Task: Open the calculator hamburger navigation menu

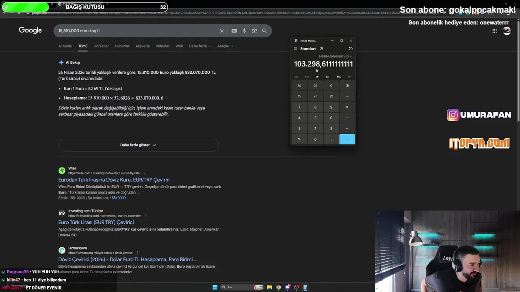Action: [x=295, y=49]
